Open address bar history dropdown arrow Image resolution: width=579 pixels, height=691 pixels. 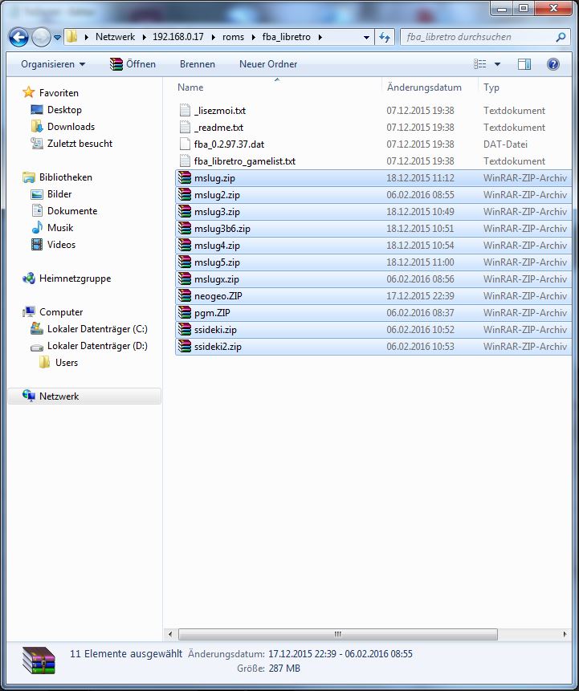click(366, 37)
